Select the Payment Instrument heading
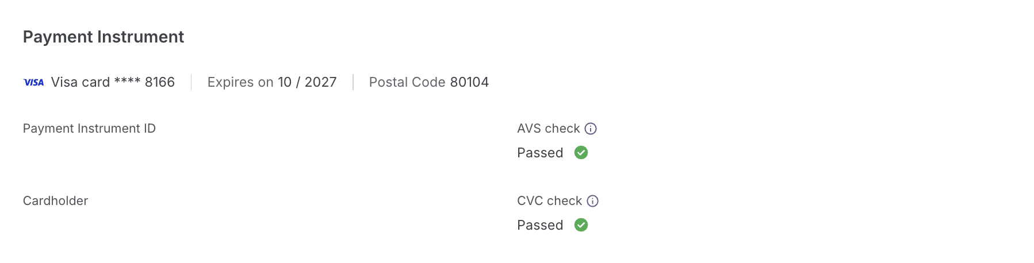Image resolution: width=1034 pixels, height=263 pixels. pyautogui.click(x=104, y=37)
